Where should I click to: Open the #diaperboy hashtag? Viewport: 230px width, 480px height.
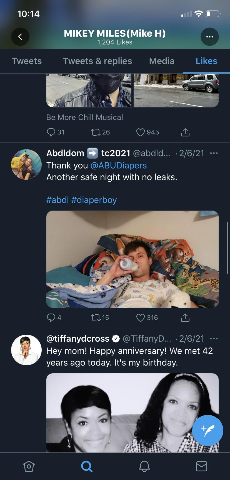[94, 200]
